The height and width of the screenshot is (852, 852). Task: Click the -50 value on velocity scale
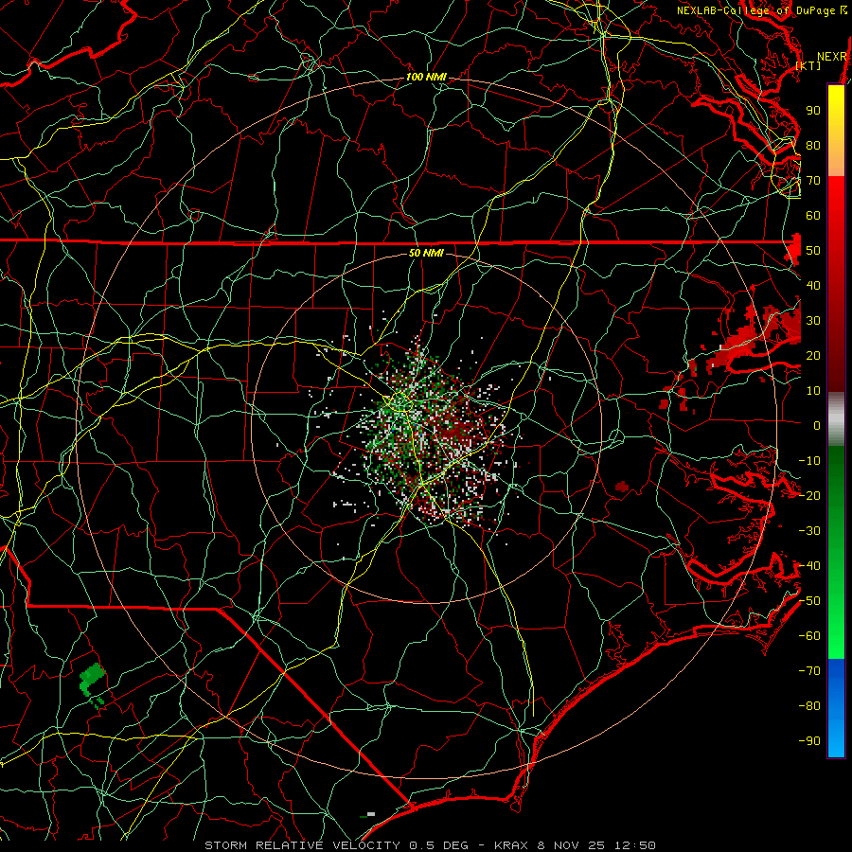(809, 601)
